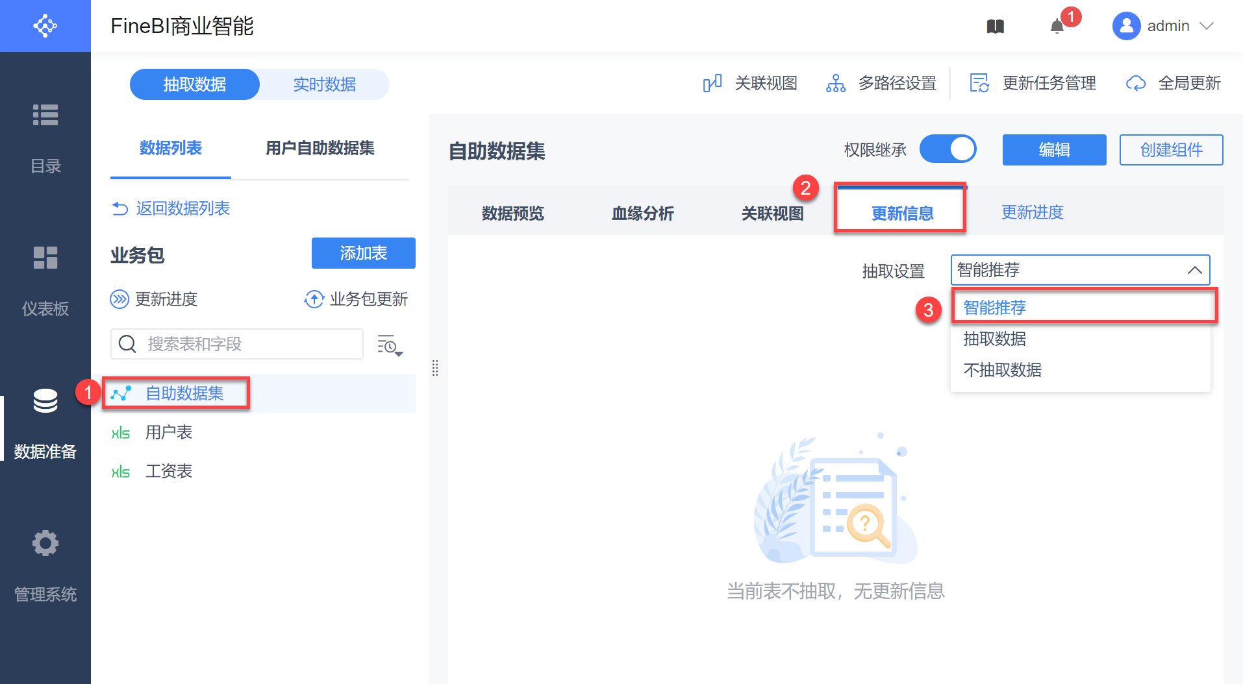Click the 业务包更新 upload icon
The height and width of the screenshot is (684, 1243).
click(314, 299)
